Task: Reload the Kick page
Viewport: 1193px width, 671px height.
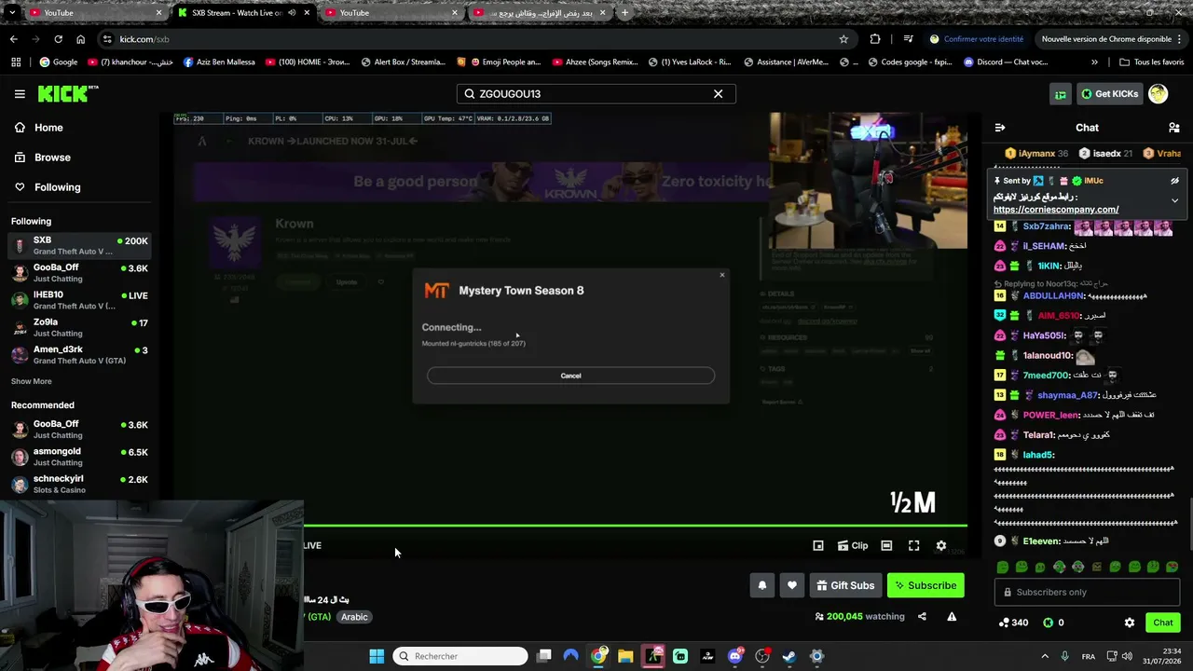Action: click(58, 39)
